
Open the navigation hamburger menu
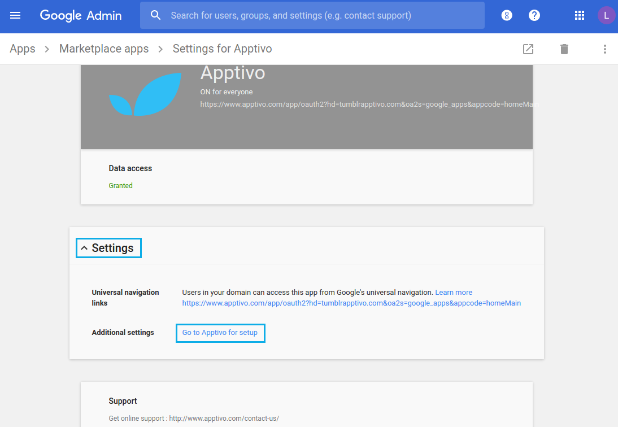(15, 15)
